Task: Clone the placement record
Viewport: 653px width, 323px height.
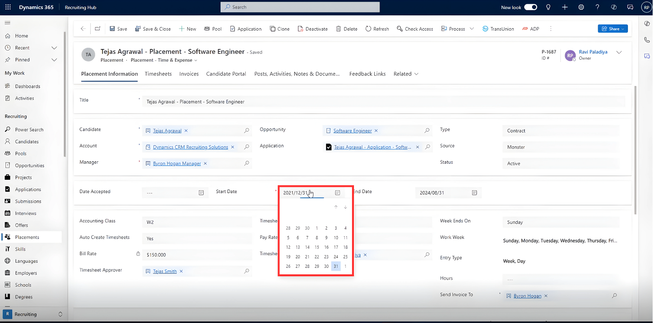Action: click(279, 29)
